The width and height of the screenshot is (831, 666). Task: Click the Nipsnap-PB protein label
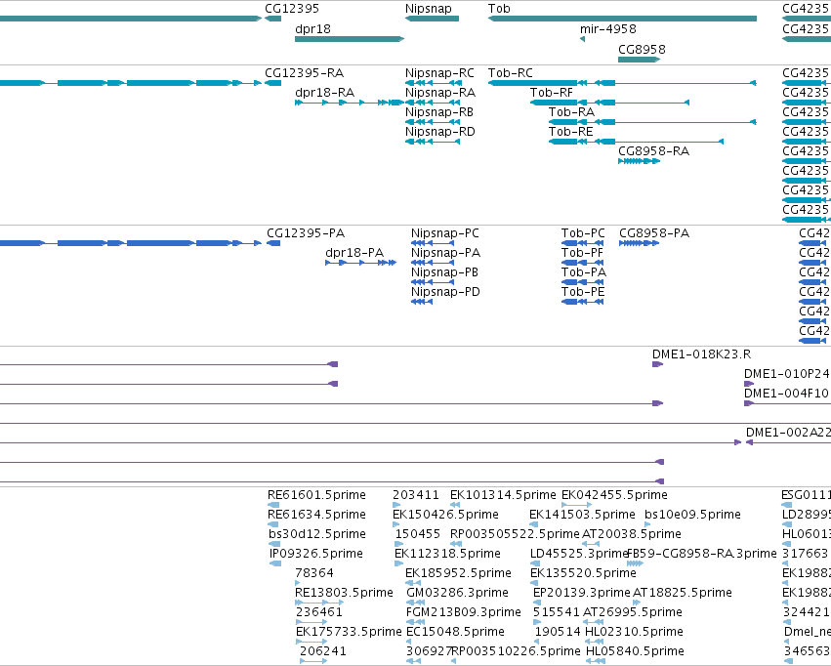444,272
